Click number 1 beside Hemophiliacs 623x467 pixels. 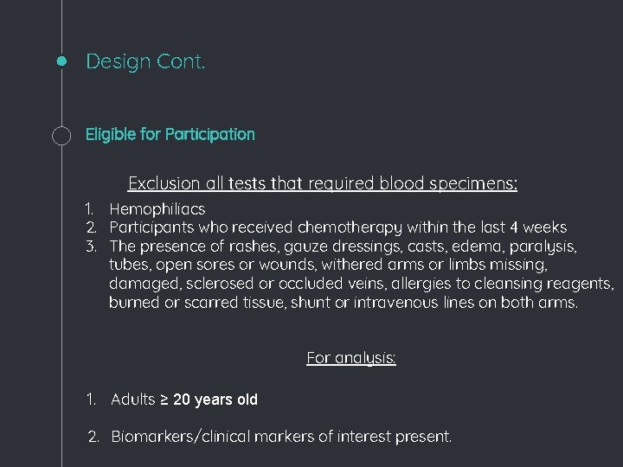(x=89, y=209)
